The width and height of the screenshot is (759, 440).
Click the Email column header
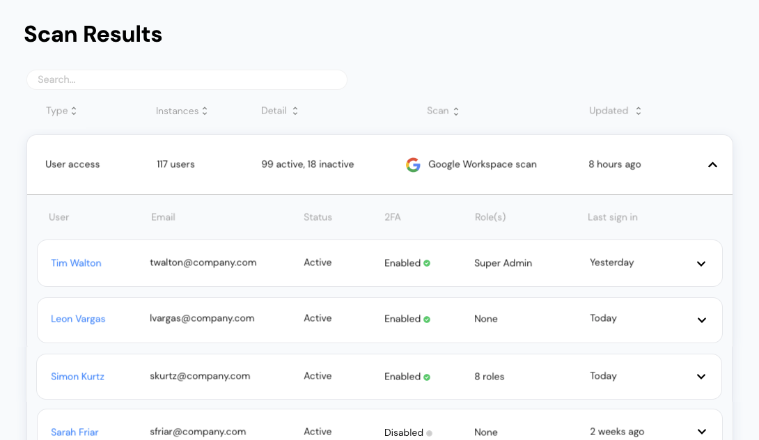point(163,217)
